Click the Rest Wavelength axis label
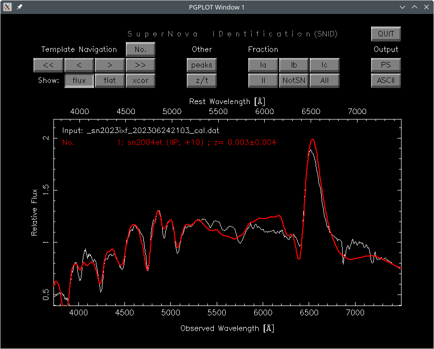The width and height of the screenshot is (434, 349). click(x=227, y=101)
